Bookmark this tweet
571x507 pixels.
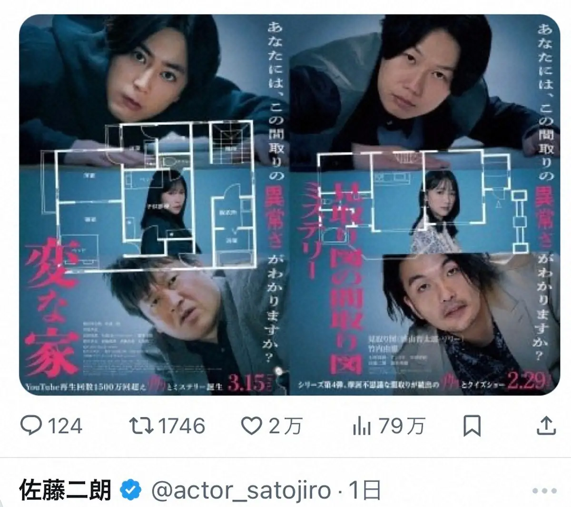[472, 425]
